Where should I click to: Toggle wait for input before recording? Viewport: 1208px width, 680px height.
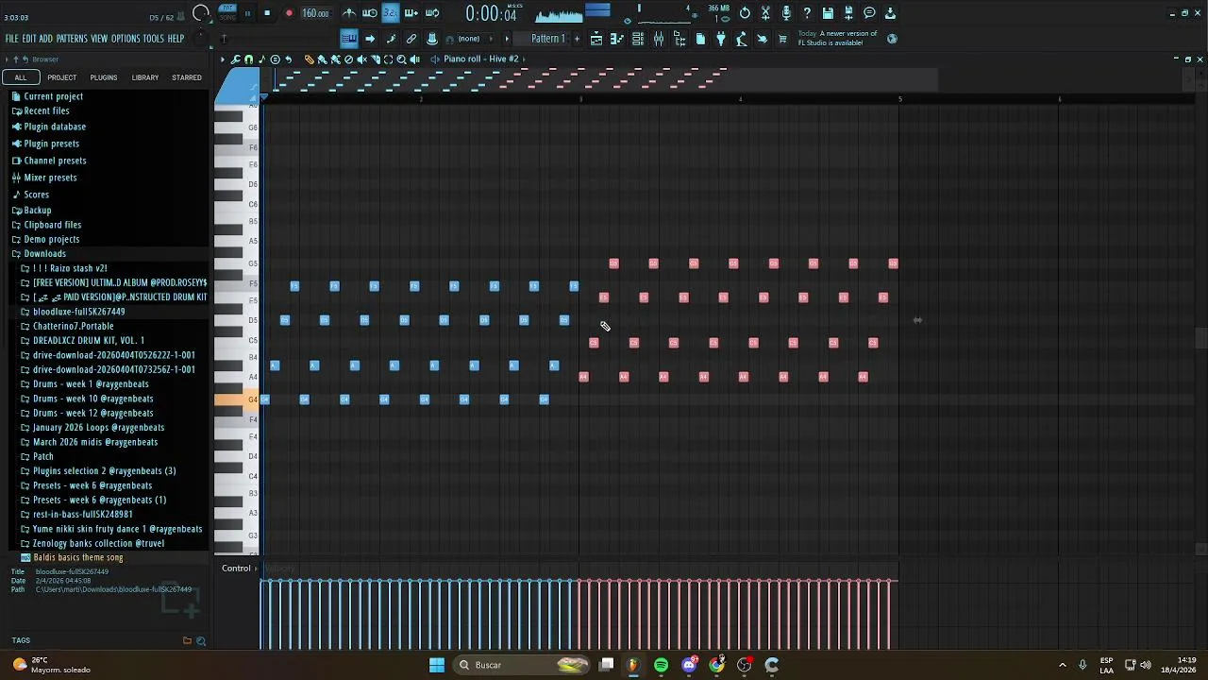click(x=370, y=13)
